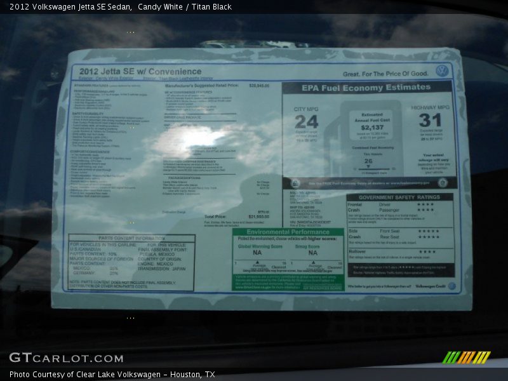Click the 2012 Jetta SE w/ Convenience heading
Image resolution: width=508 pixels, height=381 pixels.
(x=137, y=72)
